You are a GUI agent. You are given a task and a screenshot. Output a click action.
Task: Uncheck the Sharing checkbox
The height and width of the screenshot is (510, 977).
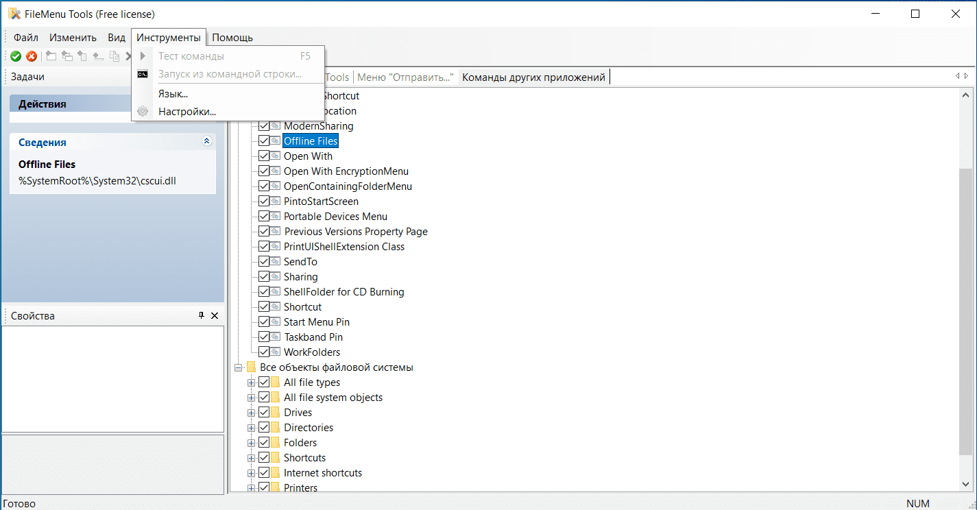[x=264, y=277]
